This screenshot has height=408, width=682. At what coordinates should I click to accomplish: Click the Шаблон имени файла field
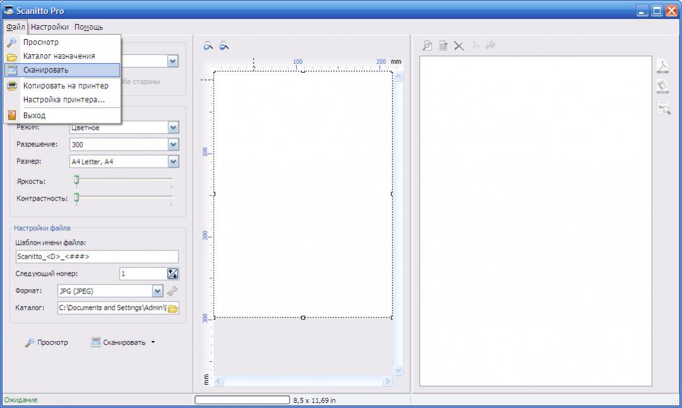tap(97, 257)
